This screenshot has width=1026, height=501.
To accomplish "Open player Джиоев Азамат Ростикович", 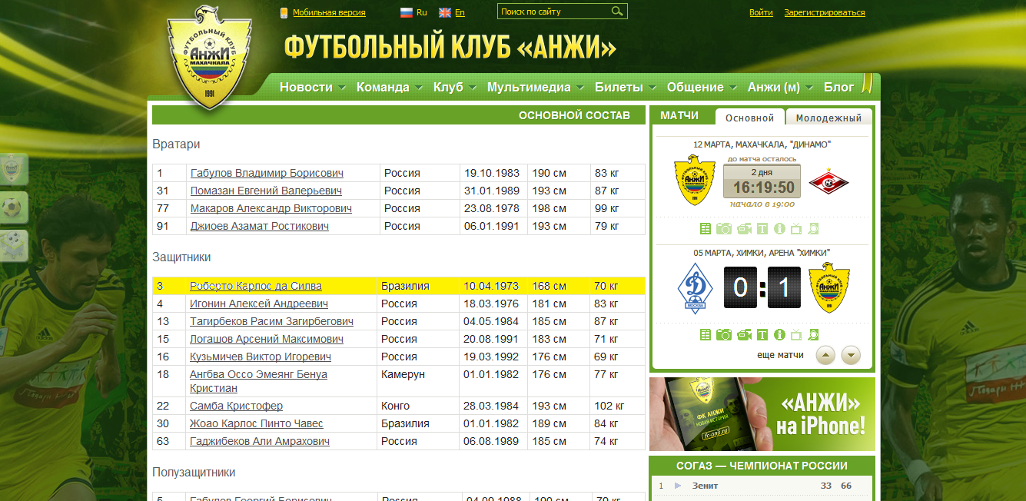I will click(x=259, y=226).
